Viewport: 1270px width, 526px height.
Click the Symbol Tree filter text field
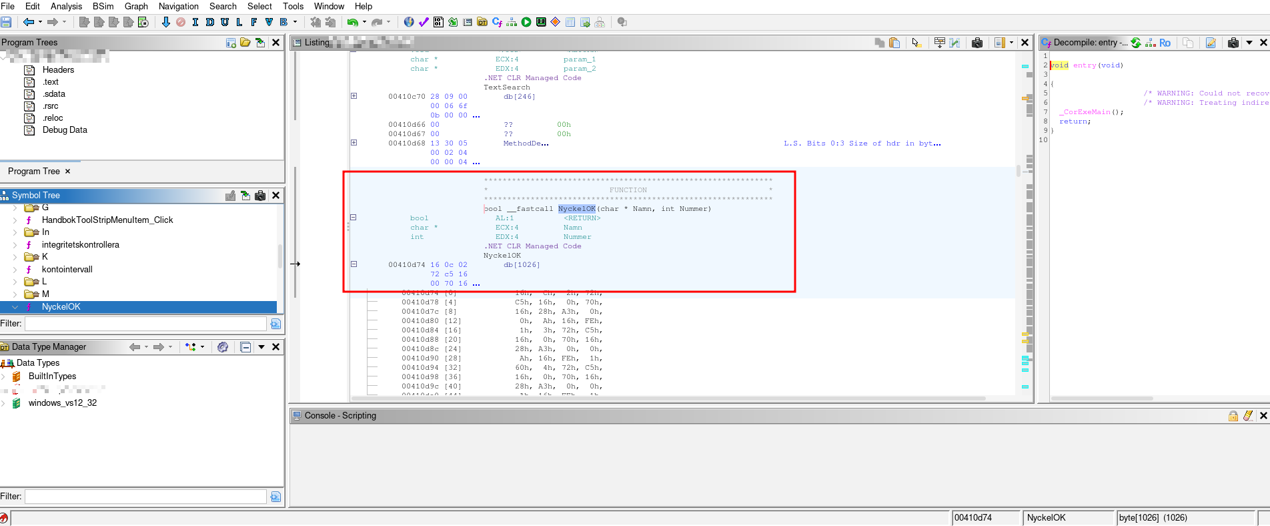coord(145,324)
